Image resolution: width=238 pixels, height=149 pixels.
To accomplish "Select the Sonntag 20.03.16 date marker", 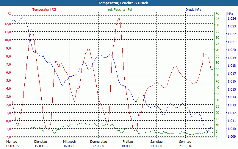I will point(186,144).
